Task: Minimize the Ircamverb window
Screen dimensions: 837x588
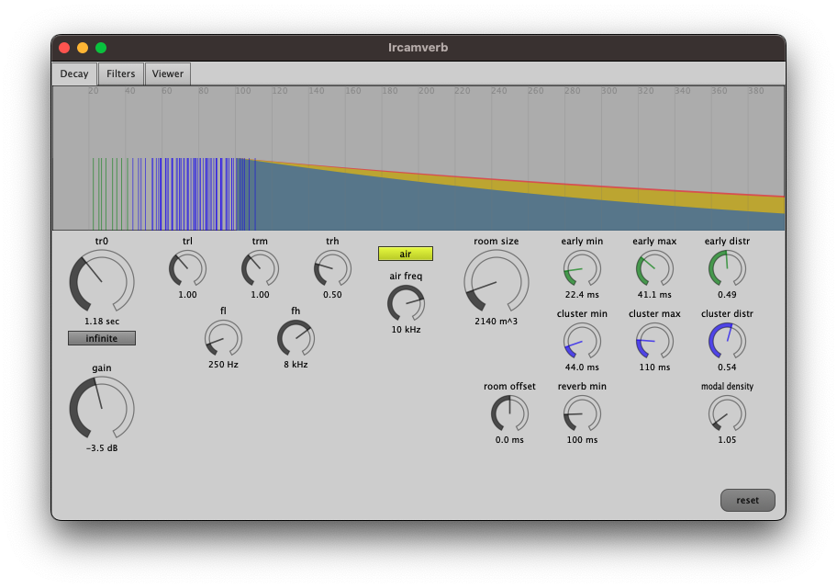Action: pyautogui.click(x=83, y=48)
